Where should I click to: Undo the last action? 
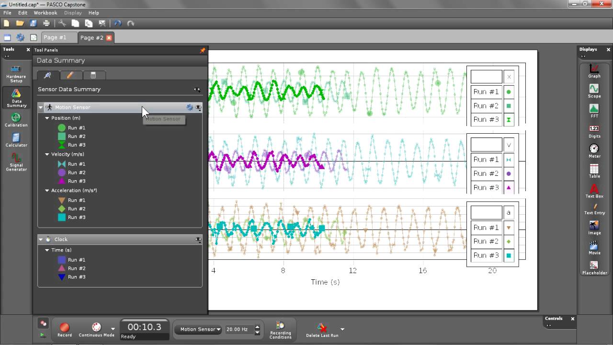(x=118, y=23)
